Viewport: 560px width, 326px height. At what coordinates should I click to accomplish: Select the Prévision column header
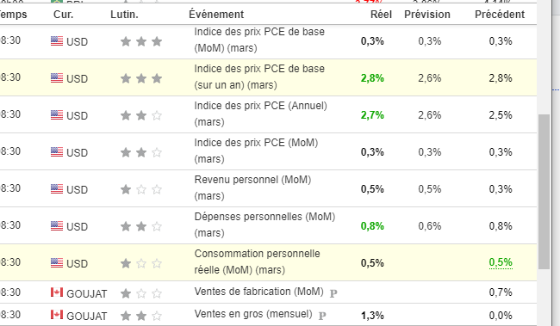point(427,15)
